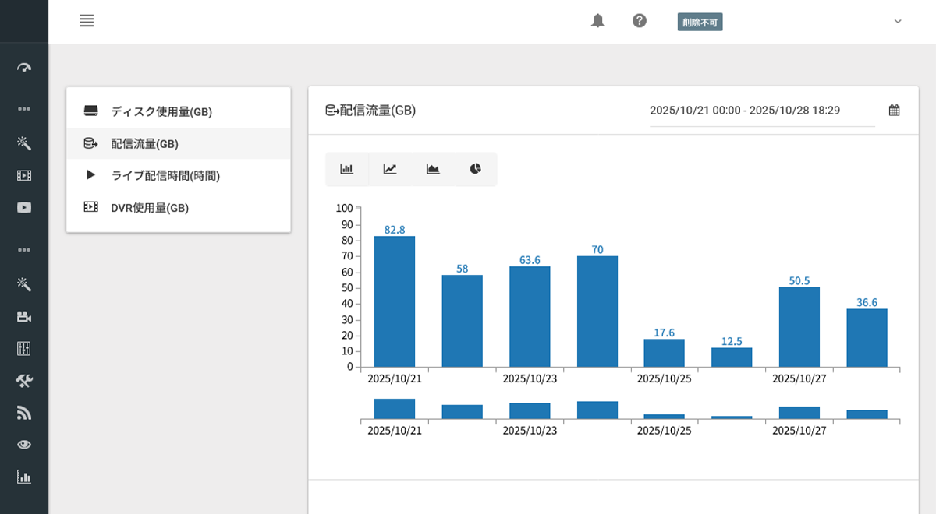This screenshot has width=936, height=514.
Task: Open the RSS feed icon in sidebar
Action: point(24,413)
